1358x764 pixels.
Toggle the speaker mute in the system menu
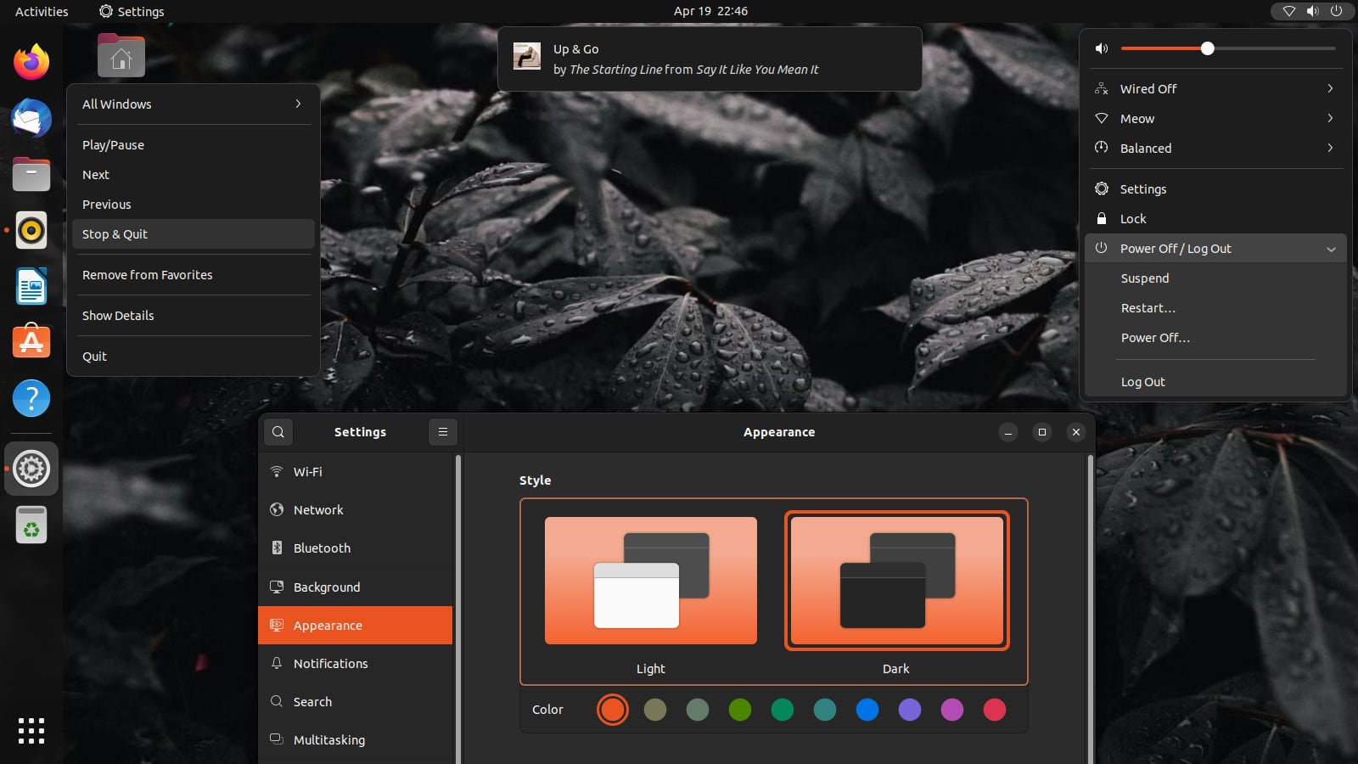[x=1103, y=48]
